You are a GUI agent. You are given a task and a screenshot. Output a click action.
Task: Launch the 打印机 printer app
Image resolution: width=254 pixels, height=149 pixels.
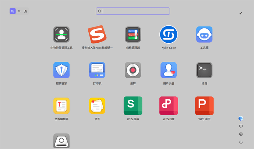pyautogui.click(x=97, y=70)
